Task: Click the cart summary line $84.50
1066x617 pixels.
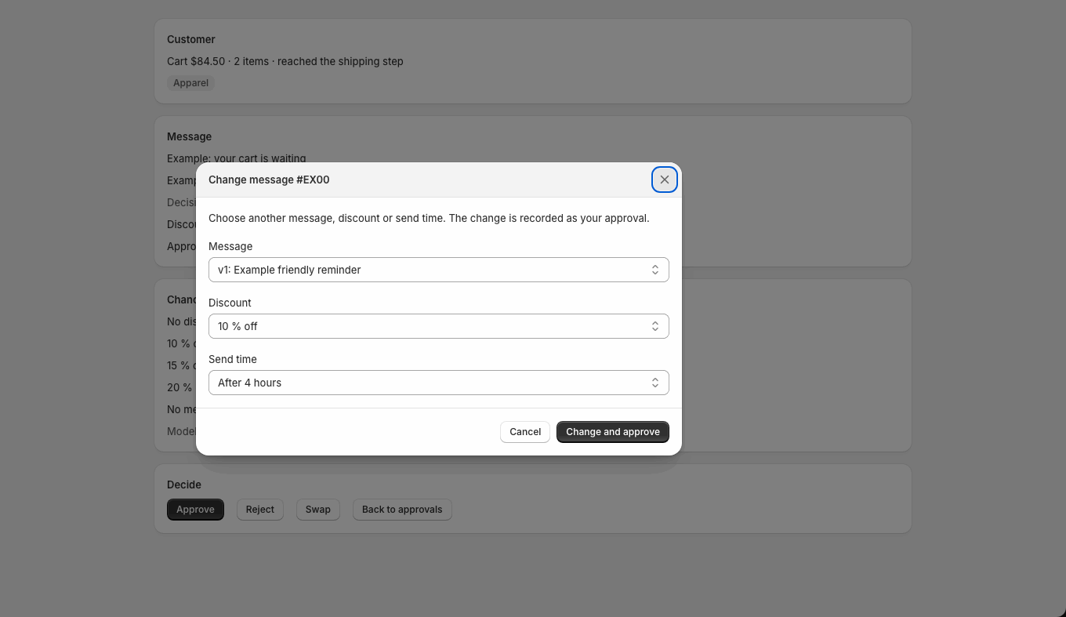Action: 285,61
